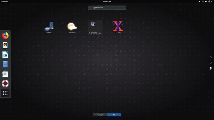Go to second app grid page dot
The height and width of the screenshot is (120, 214).
[211, 63]
